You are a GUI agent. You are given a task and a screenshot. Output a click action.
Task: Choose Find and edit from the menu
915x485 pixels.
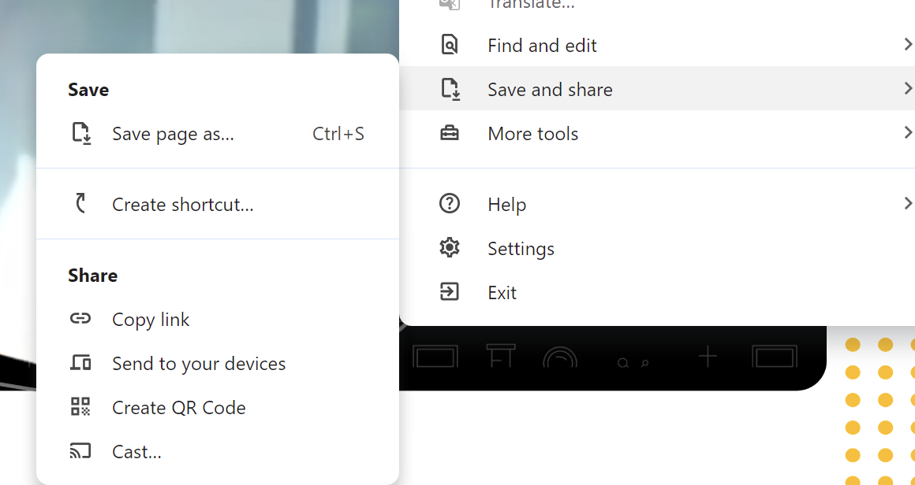click(x=542, y=45)
